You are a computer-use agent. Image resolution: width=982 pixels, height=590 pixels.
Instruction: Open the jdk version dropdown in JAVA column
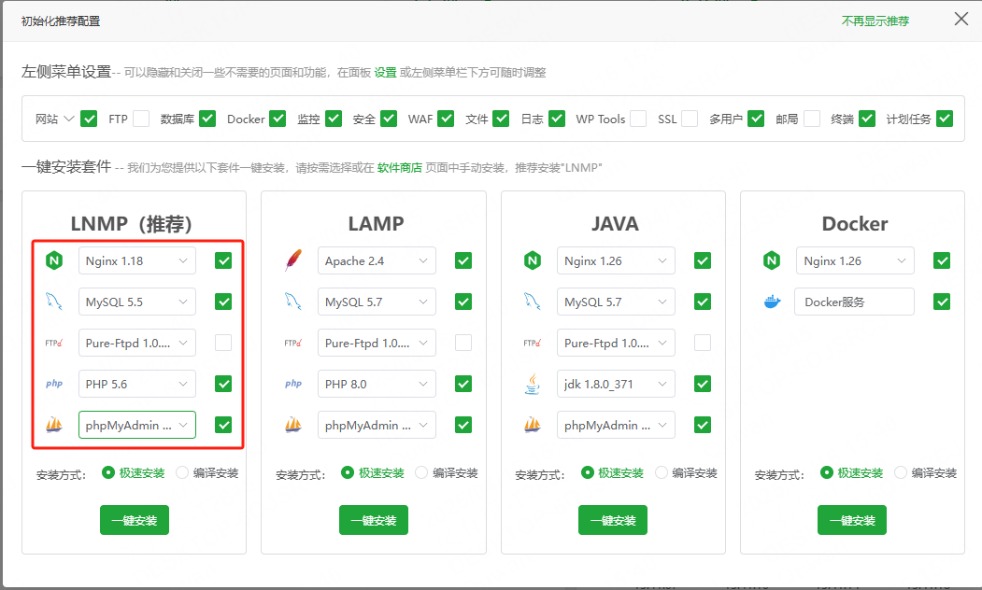[616, 384]
